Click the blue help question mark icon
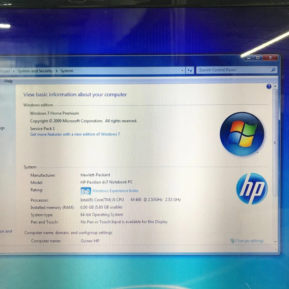The height and width of the screenshot is (289, 289). (269, 86)
